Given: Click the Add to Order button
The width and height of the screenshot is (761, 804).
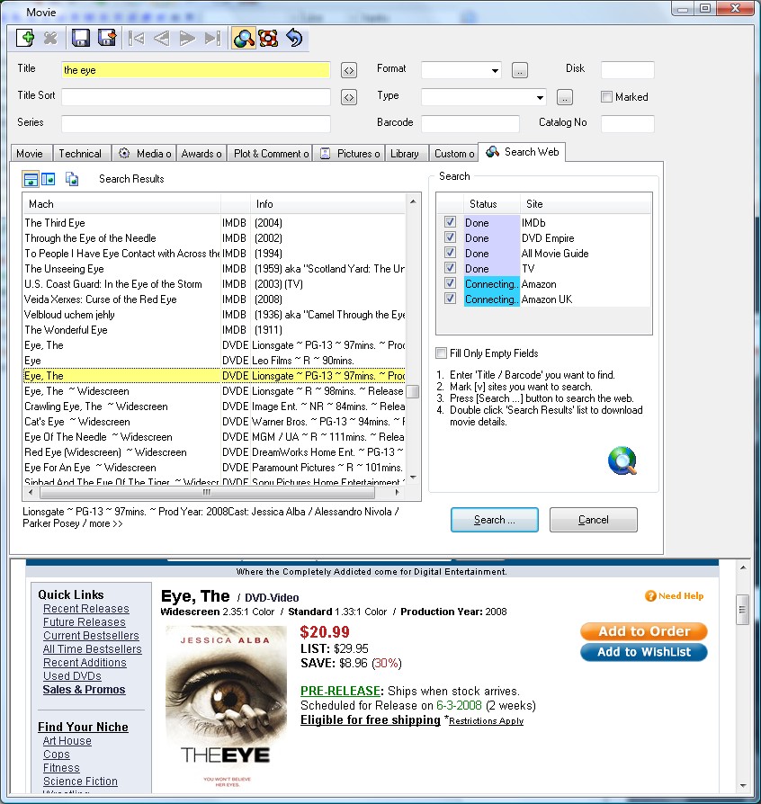Looking at the screenshot, I should pyautogui.click(x=644, y=631).
